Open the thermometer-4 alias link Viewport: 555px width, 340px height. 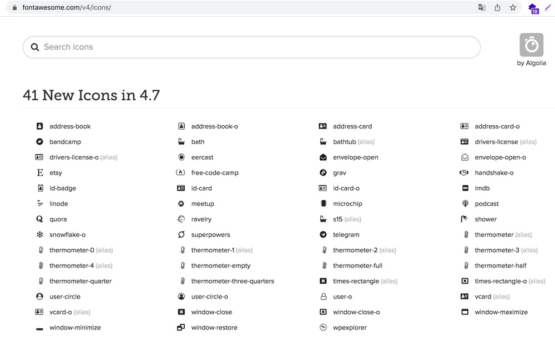80,265
